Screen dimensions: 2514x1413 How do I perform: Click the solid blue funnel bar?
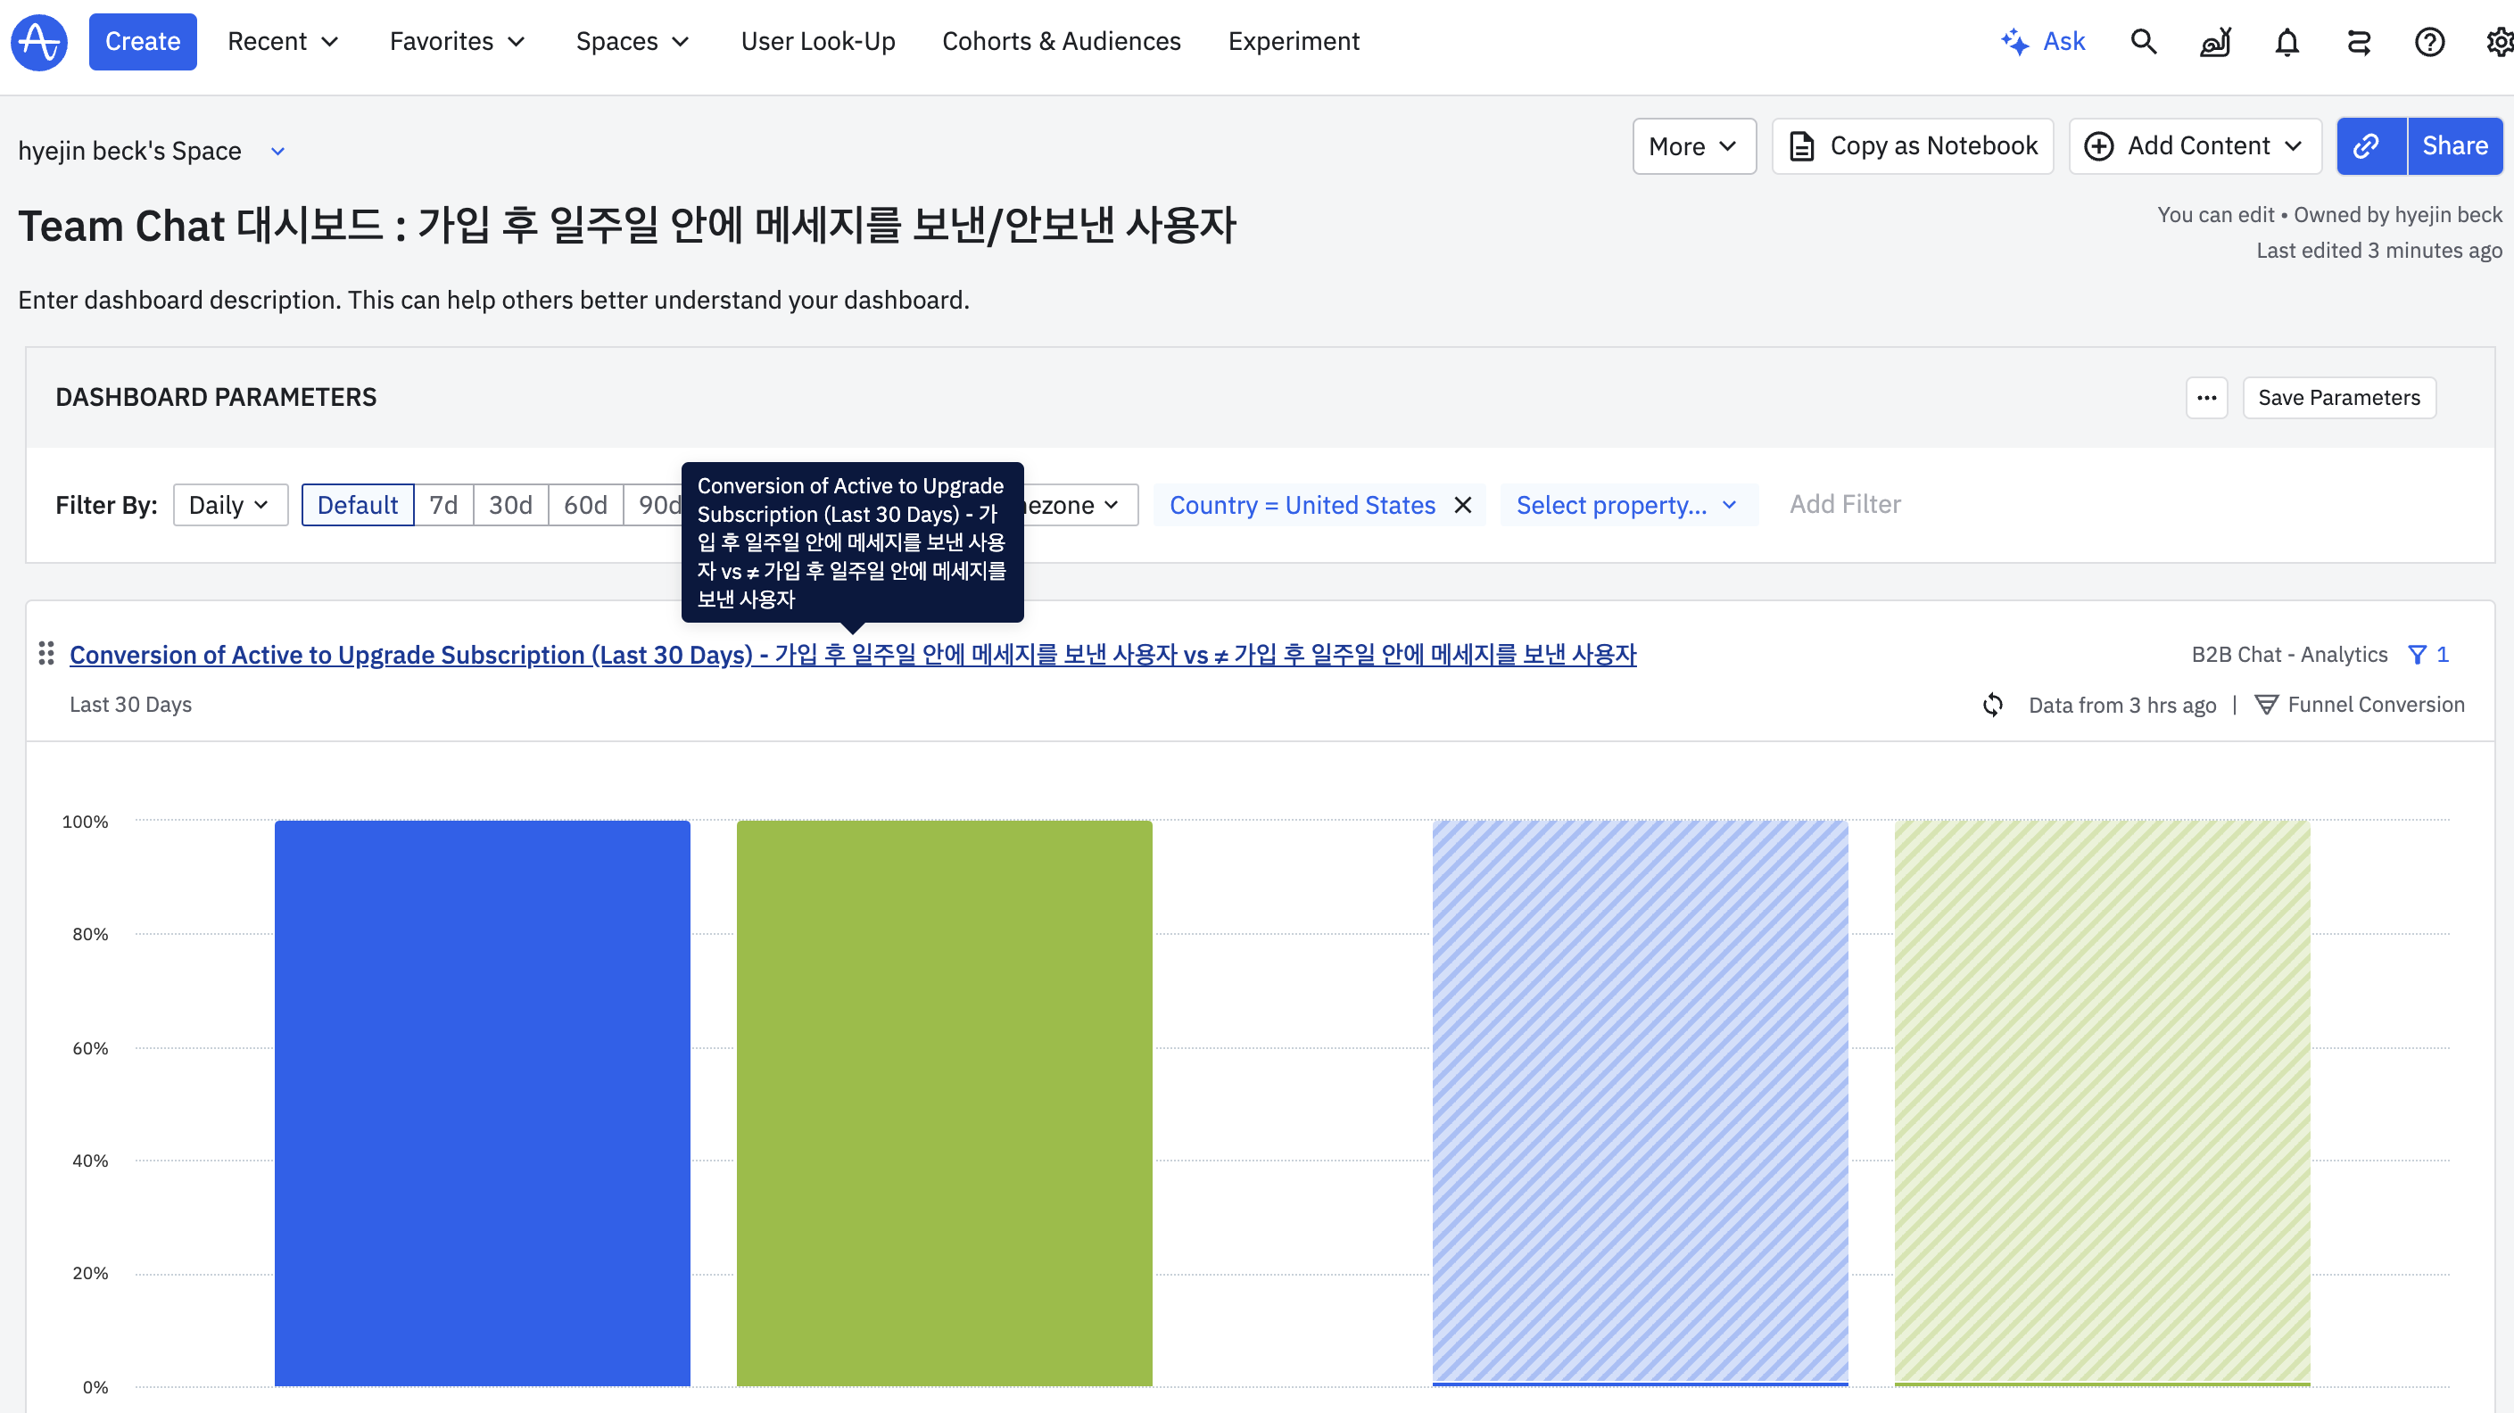(482, 1103)
